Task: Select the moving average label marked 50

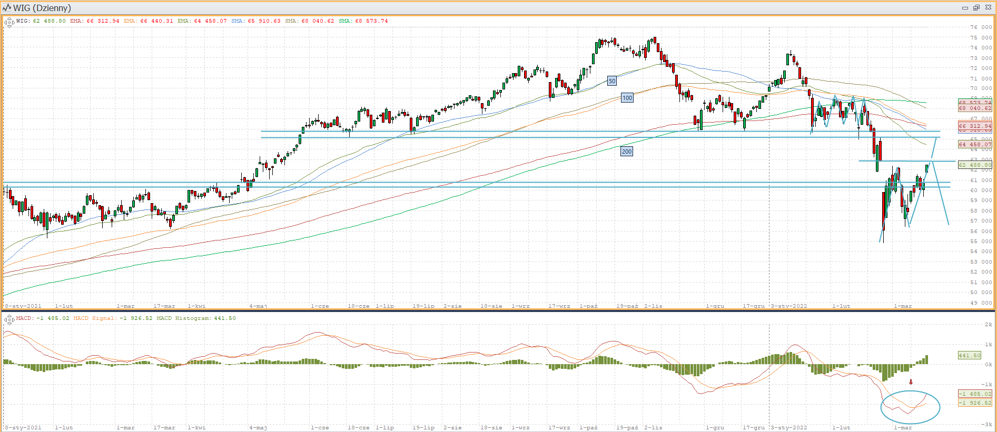Action: click(611, 81)
